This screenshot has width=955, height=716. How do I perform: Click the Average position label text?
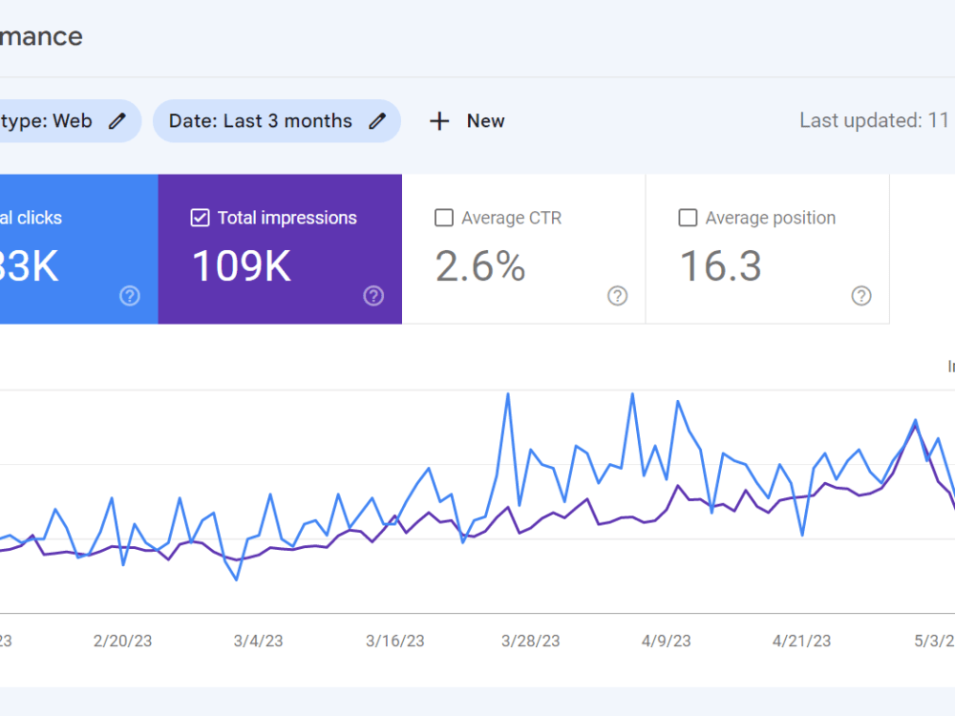click(771, 218)
